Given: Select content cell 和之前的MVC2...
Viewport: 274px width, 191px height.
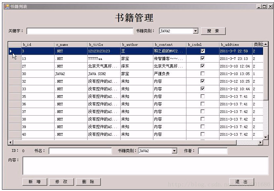Looking at the screenshot, I should click(170, 51).
